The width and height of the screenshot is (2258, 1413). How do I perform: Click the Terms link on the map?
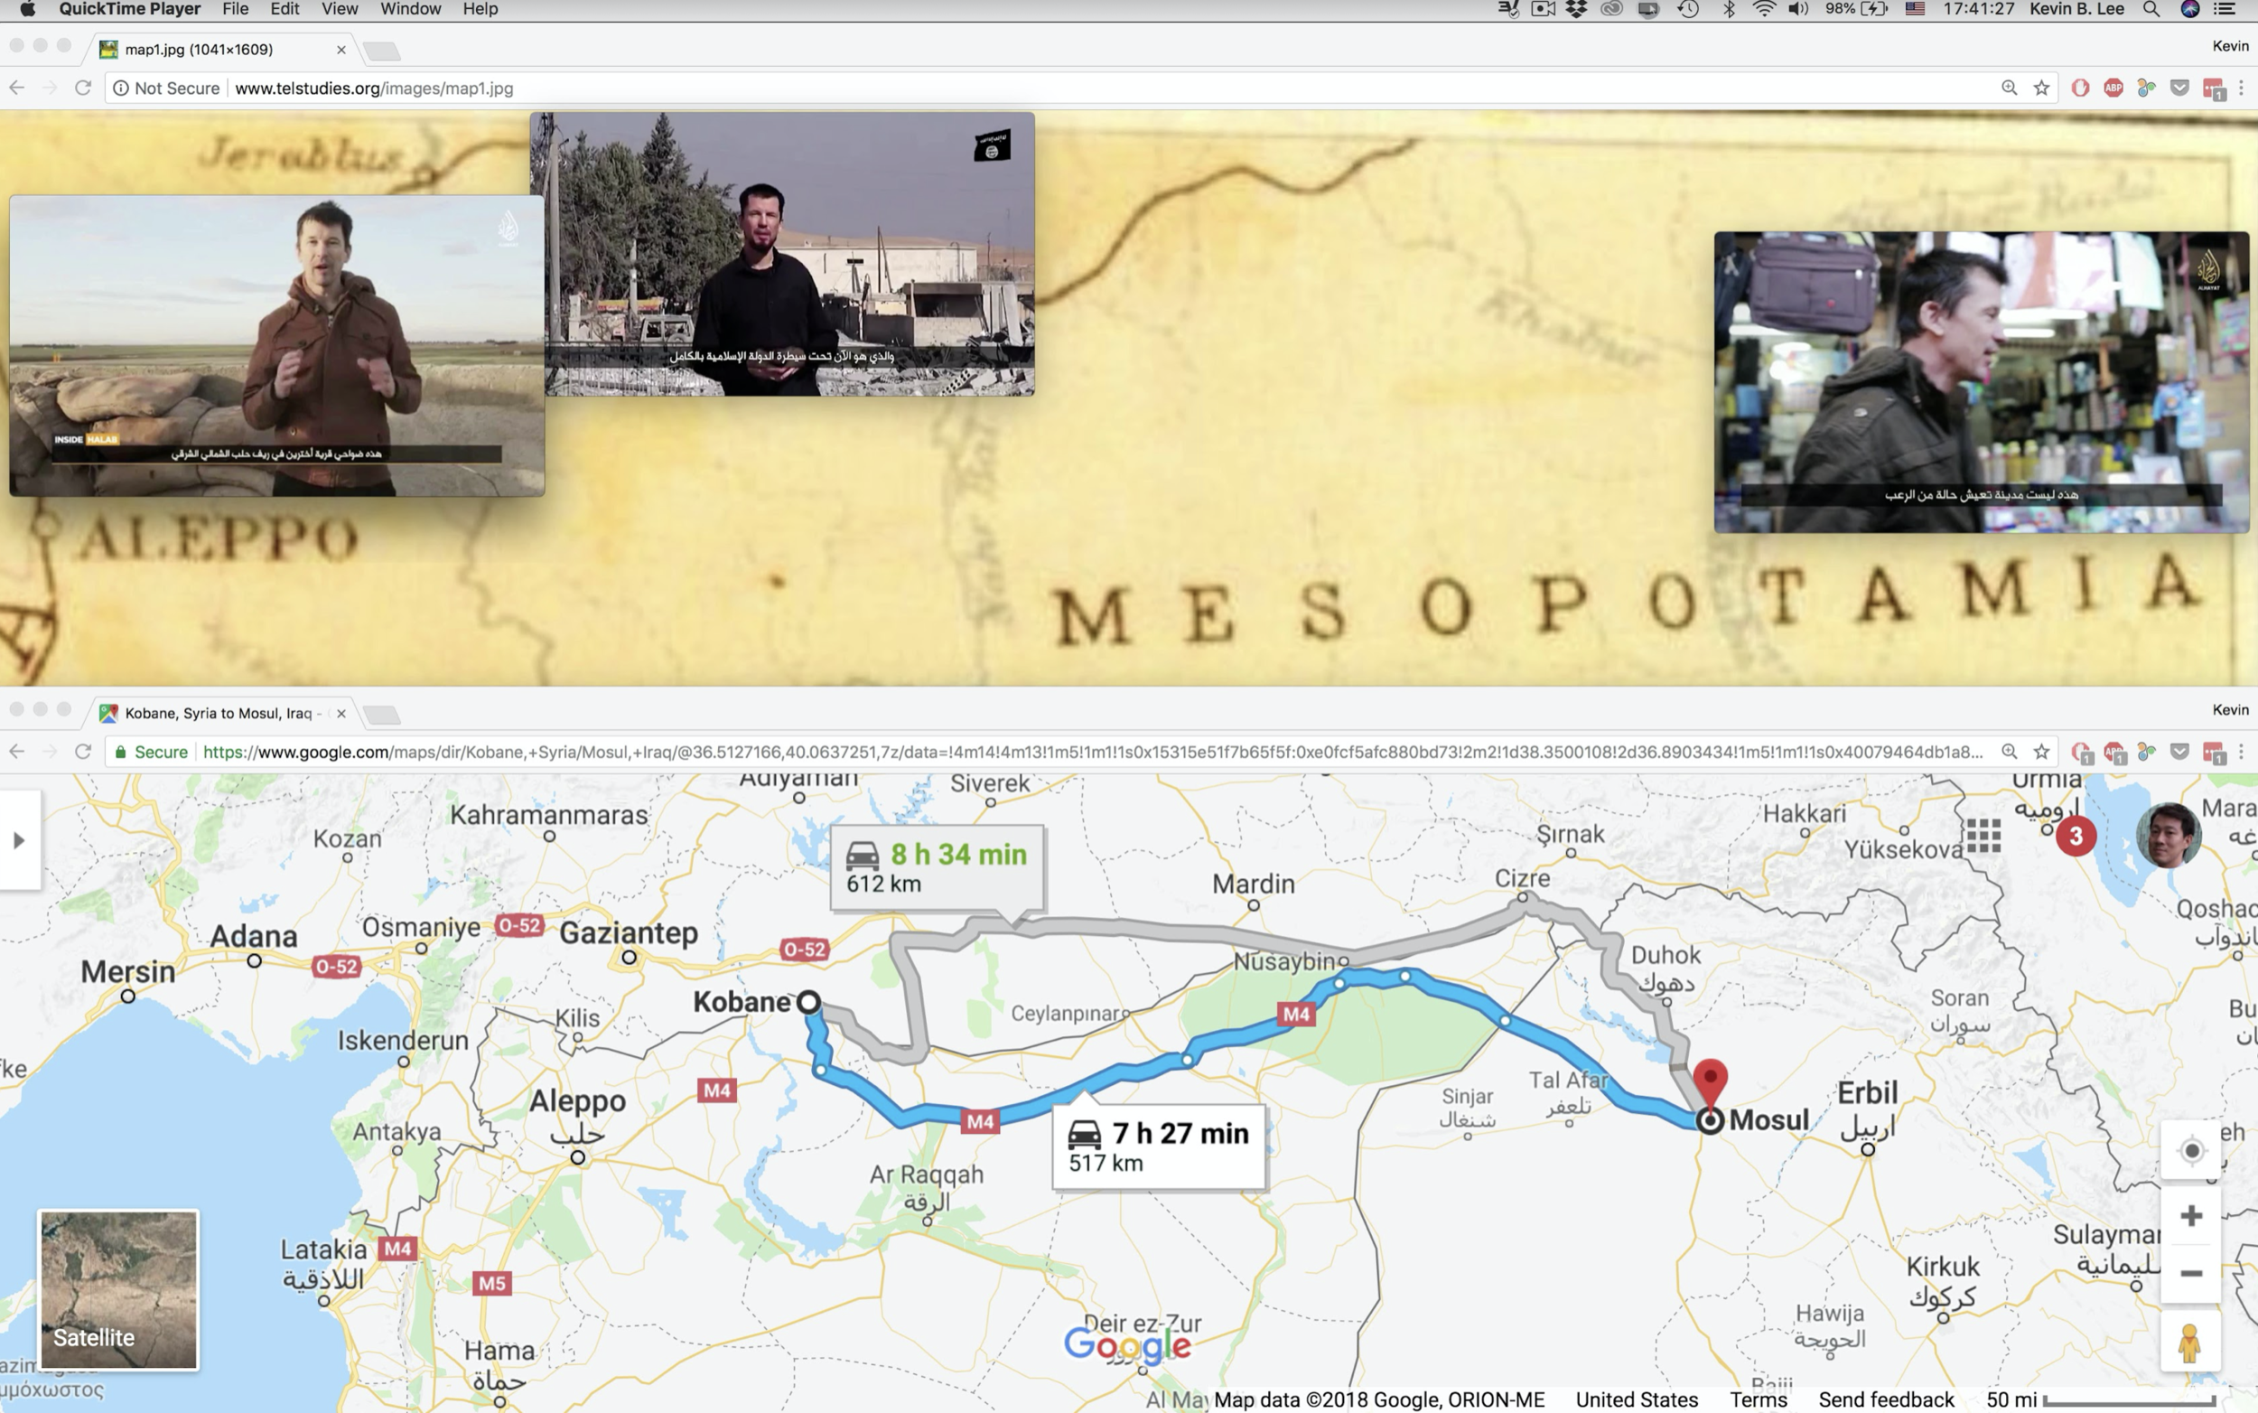tap(1758, 1399)
